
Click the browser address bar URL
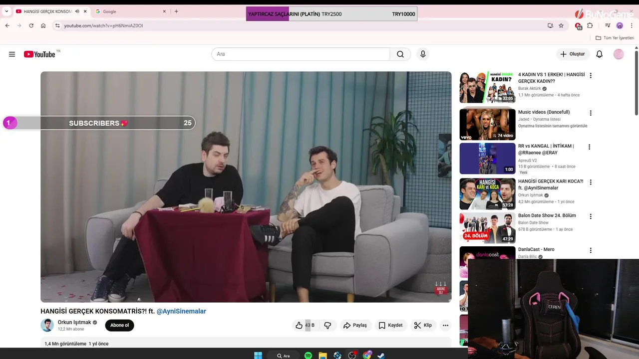[103, 25]
